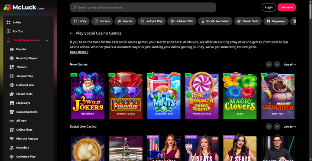Open the live game with American flag

[164, 148]
